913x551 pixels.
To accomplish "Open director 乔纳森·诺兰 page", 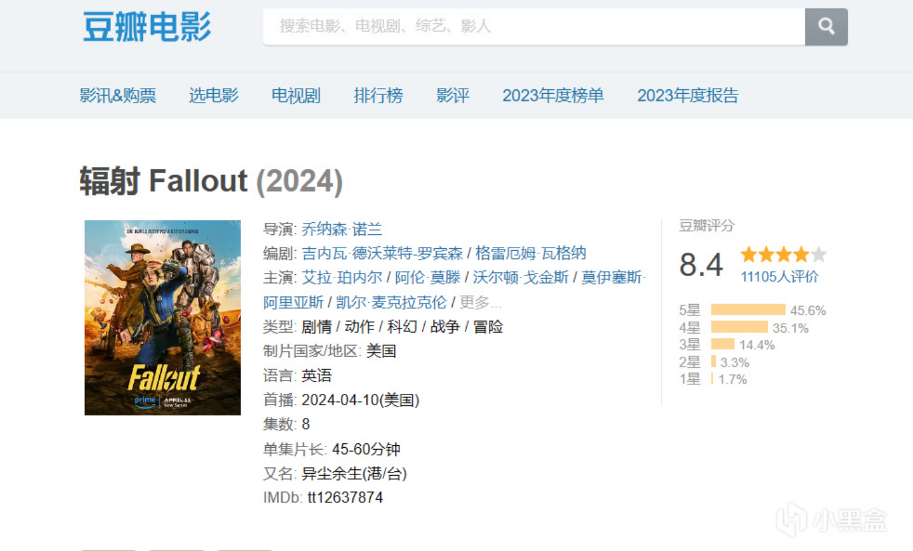I will [x=342, y=229].
